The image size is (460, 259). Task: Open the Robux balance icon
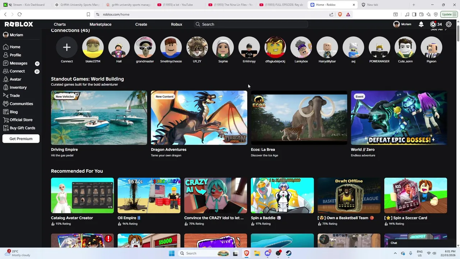coord(433,24)
